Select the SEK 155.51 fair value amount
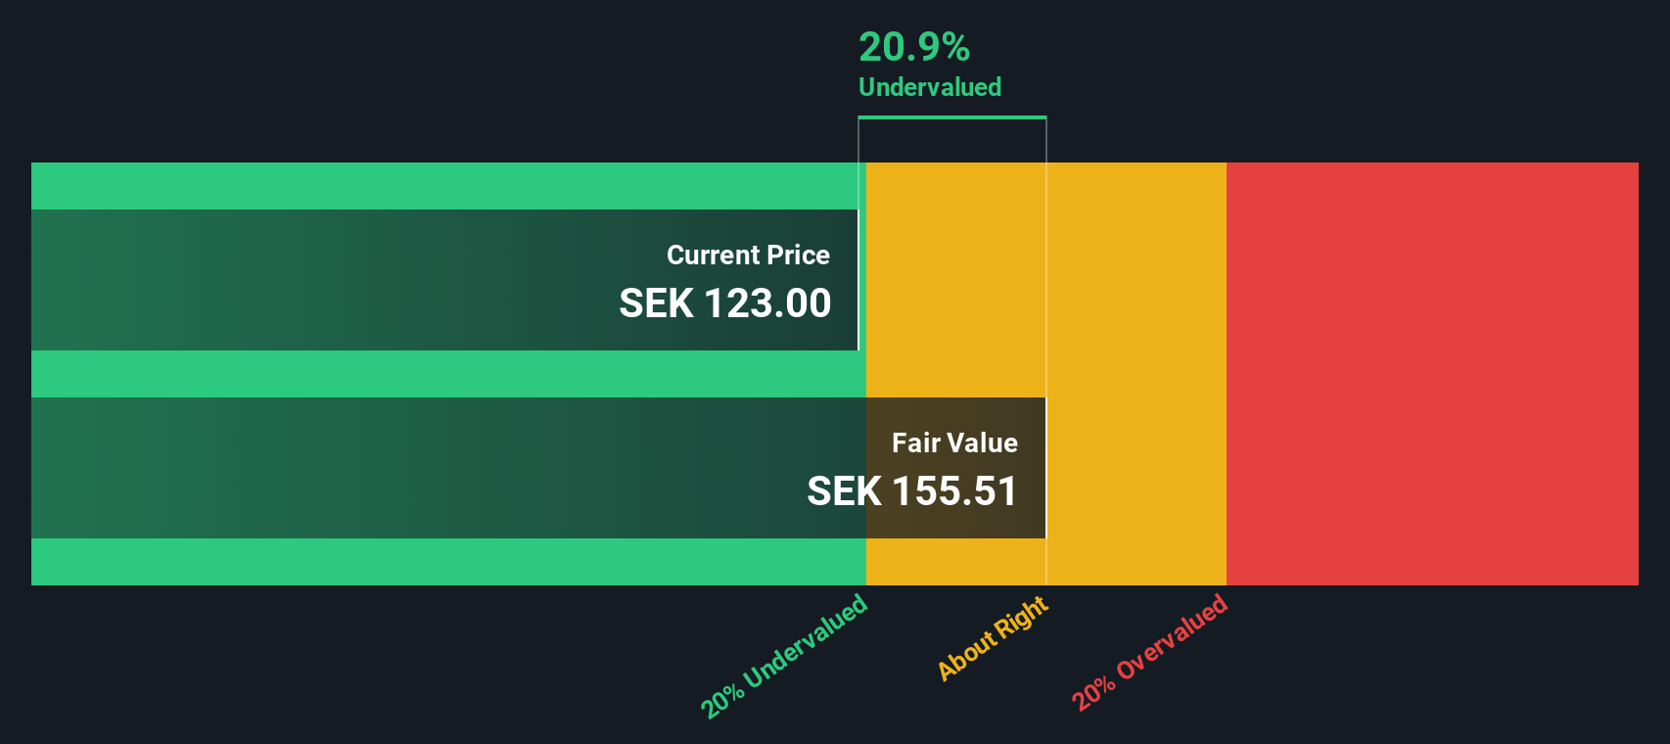 (x=911, y=491)
